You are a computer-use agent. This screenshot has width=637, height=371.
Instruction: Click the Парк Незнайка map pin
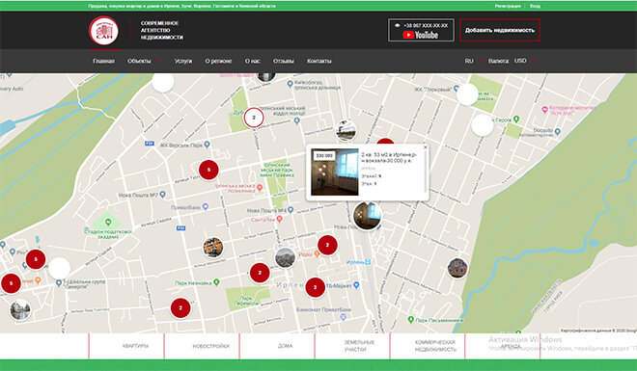(216, 282)
